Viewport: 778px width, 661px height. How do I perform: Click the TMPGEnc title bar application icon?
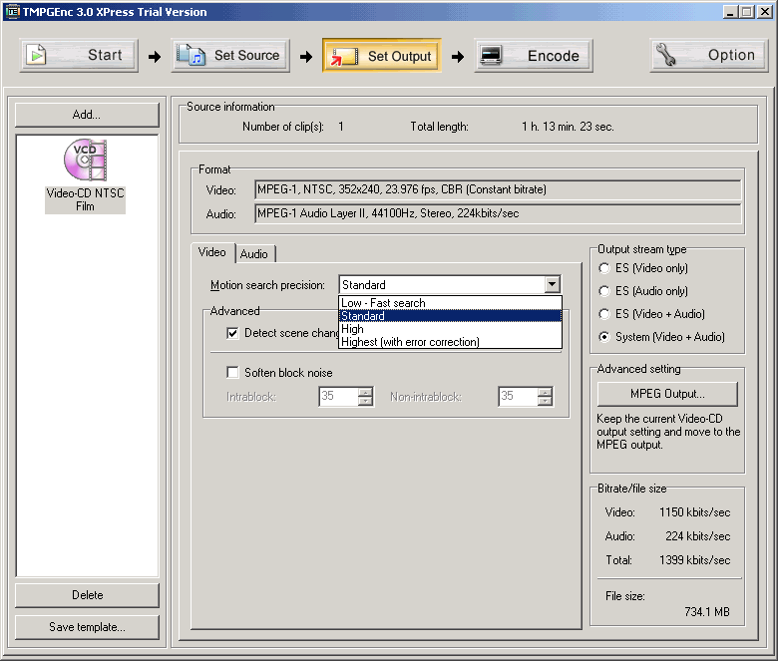[x=12, y=12]
